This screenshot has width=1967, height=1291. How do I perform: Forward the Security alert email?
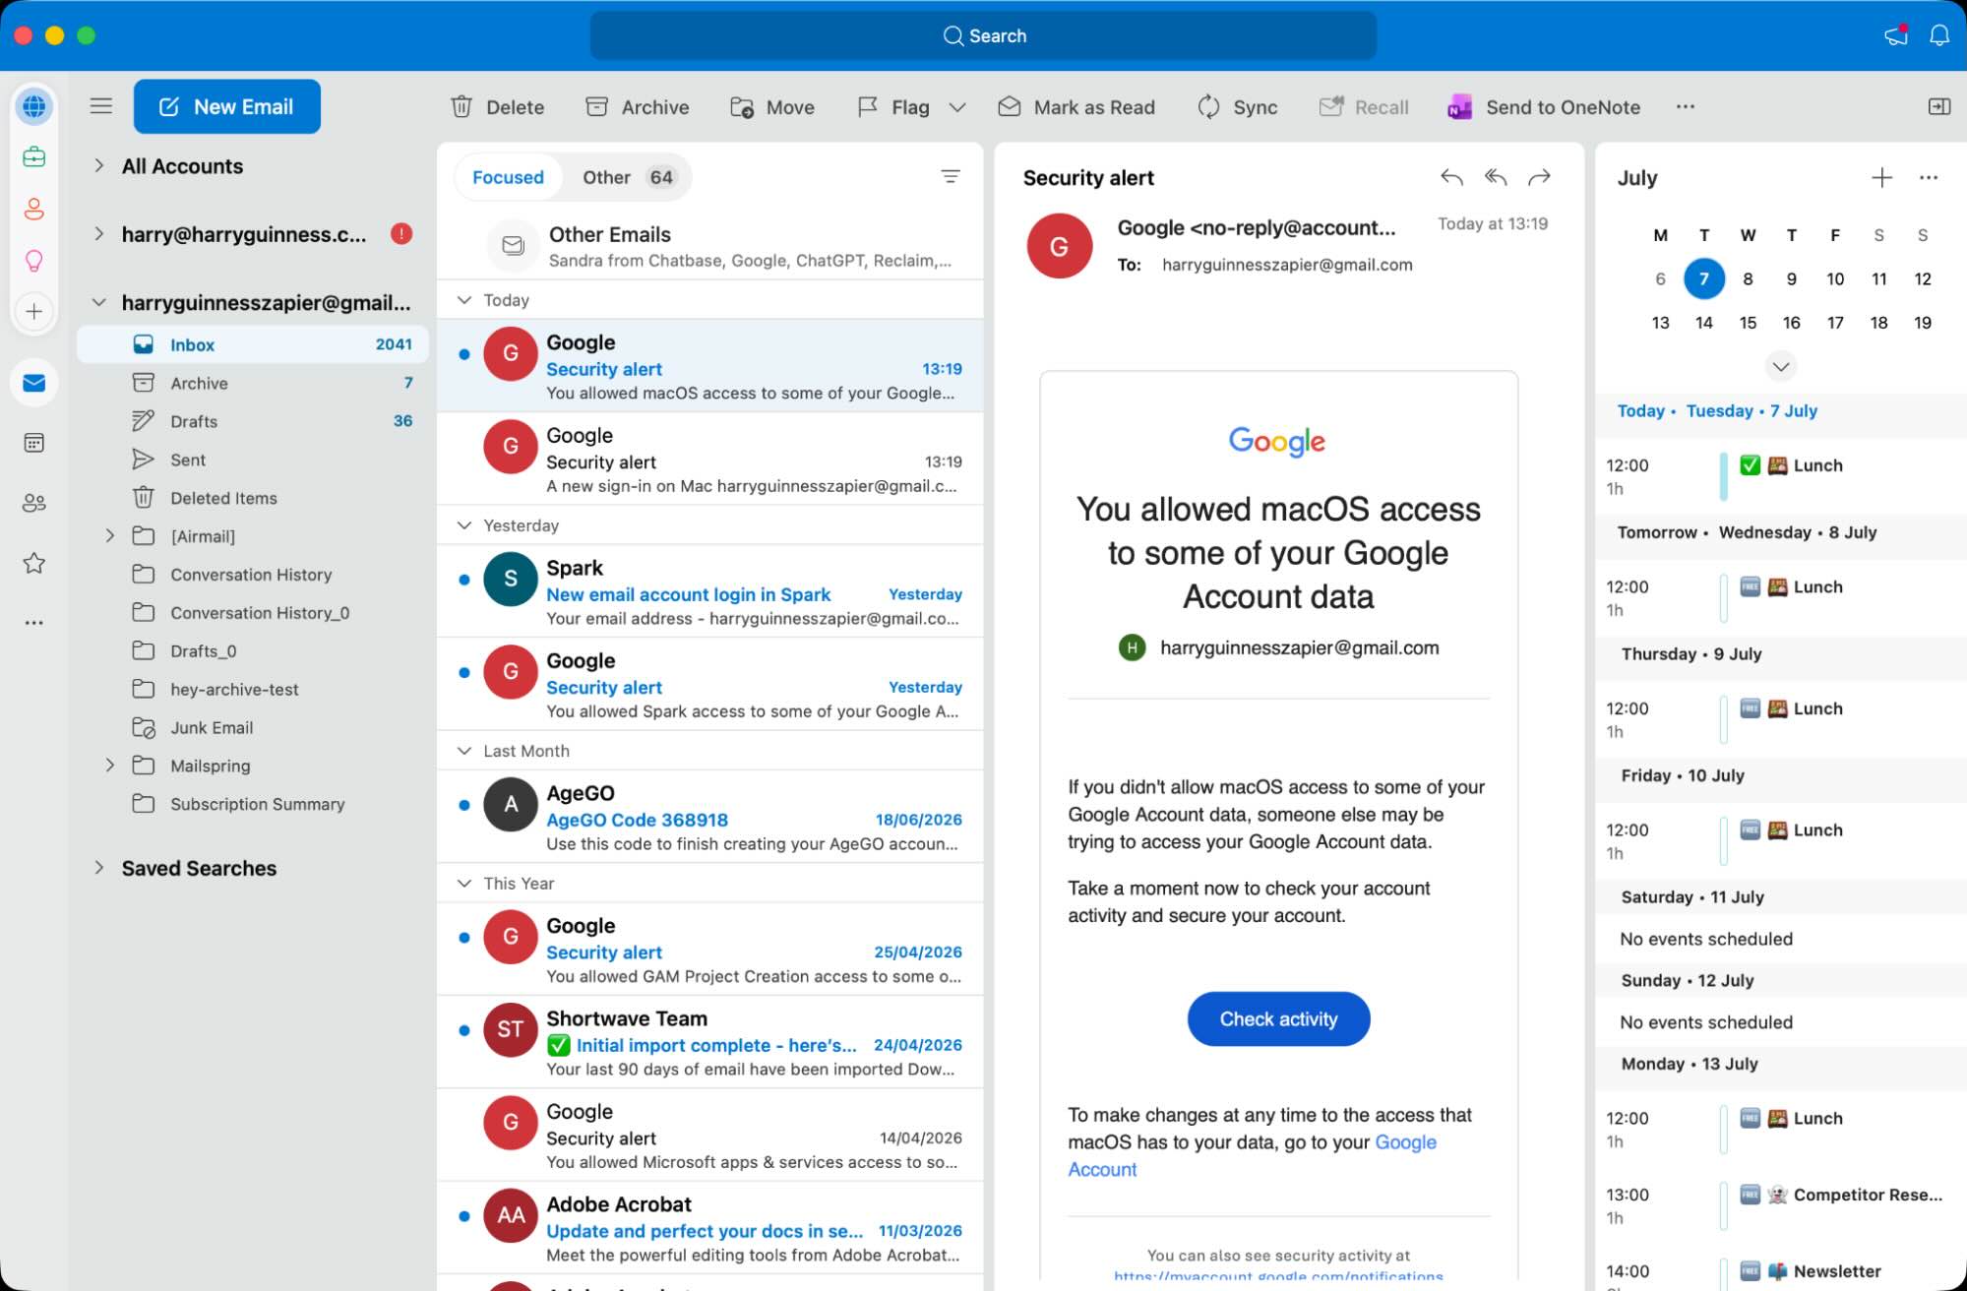tap(1540, 177)
